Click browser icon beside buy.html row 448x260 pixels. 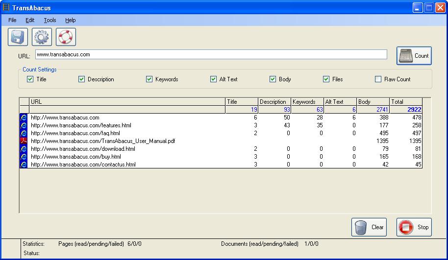24,156
